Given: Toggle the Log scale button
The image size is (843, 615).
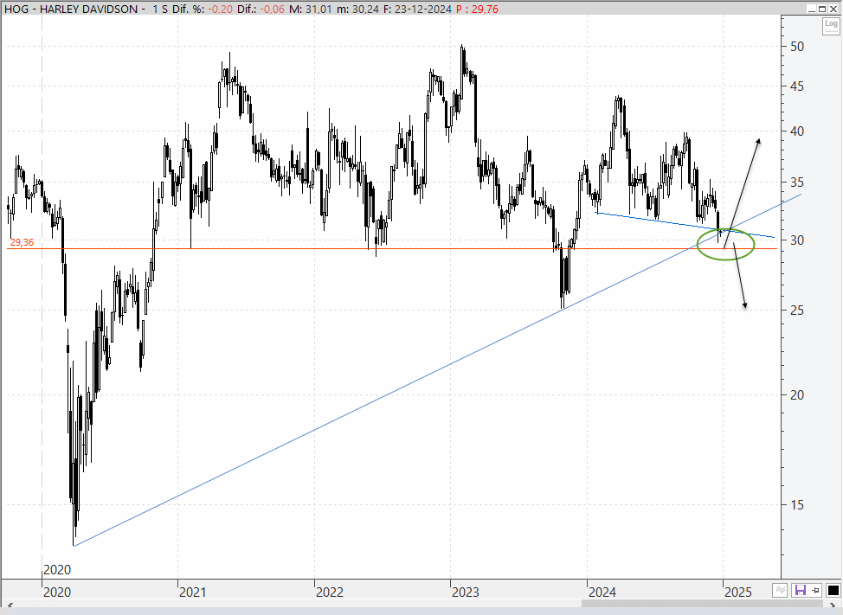Looking at the screenshot, I should tap(831, 26).
